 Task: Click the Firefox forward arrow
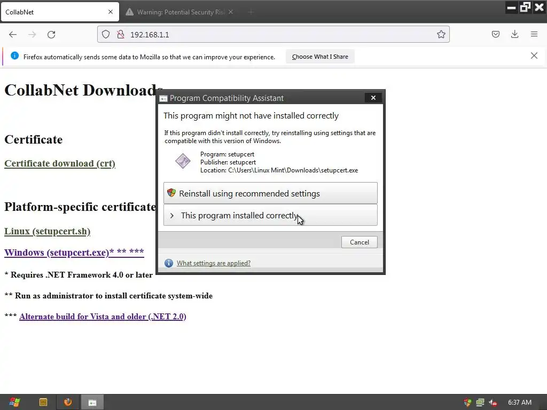[32, 35]
